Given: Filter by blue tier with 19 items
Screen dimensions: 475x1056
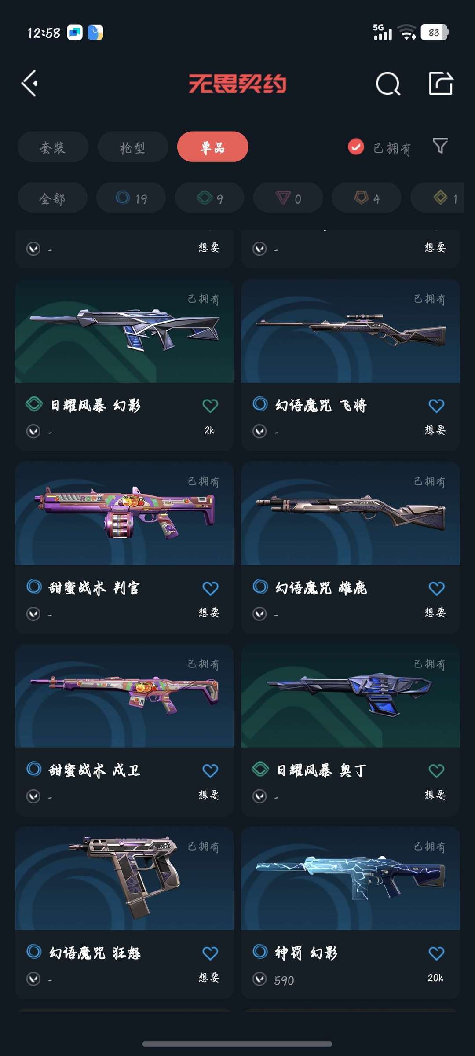Looking at the screenshot, I should pyautogui.click(x=131, y=198).
